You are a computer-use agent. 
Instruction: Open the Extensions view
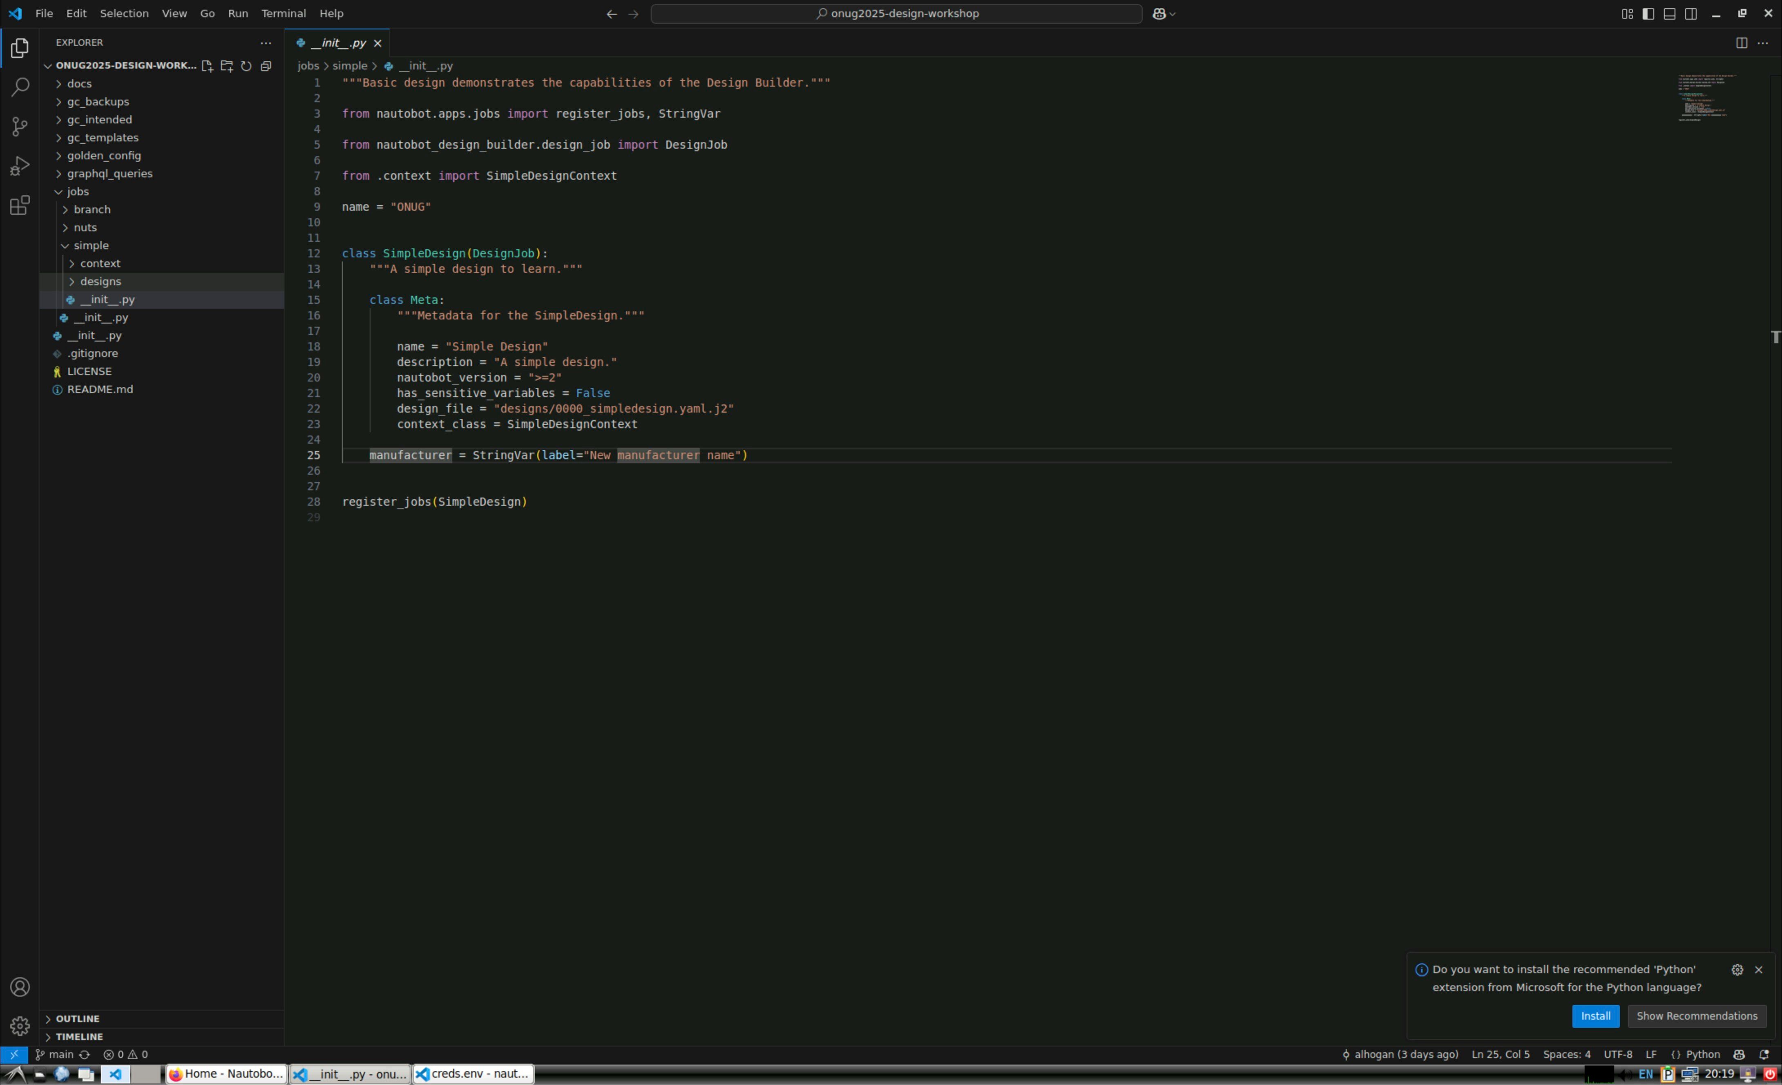tap(20, 206)
